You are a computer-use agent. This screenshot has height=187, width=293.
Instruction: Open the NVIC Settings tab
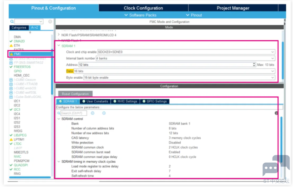[x=125, y=101]
